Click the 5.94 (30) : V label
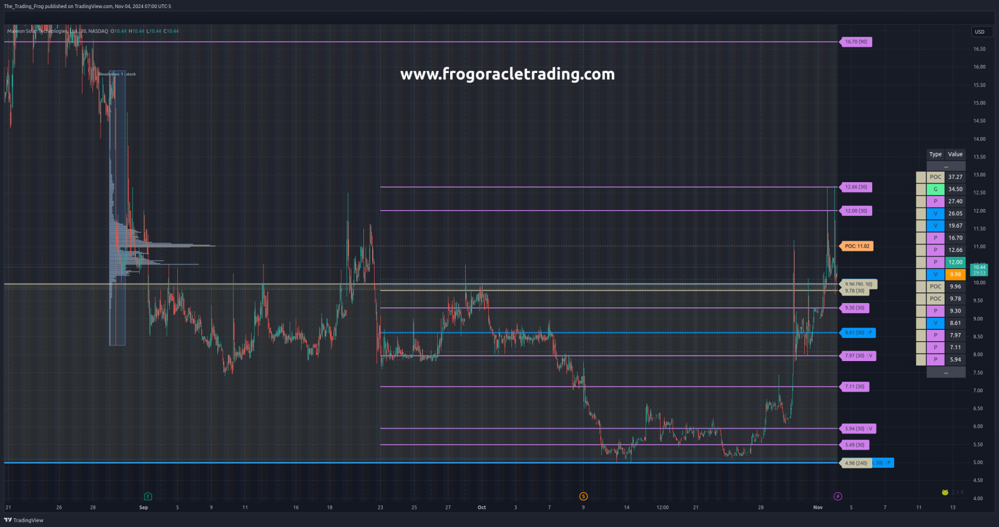 tap(859, 428)
